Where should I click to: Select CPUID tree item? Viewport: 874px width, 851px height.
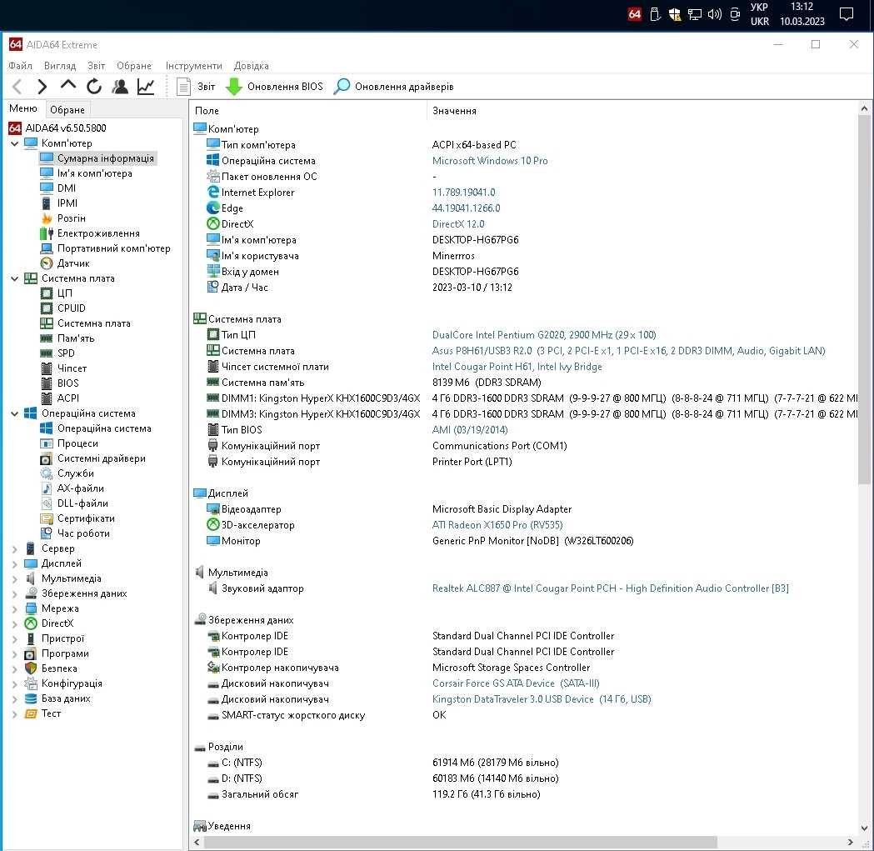(72, 308)
